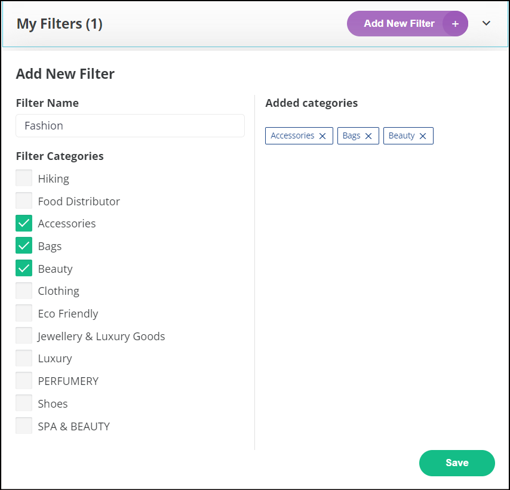This screenshot has height=490, width=510.
Task: Tick the Eco Friendly checkbox
Action: pyautogui.click(x=24, y=313)
